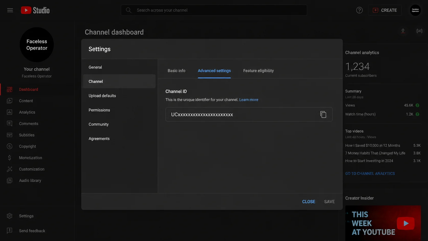The height and width of the screenshot is (241, 428).
Task: Click the Monetization dollar icon
Action: click(9, 158)
